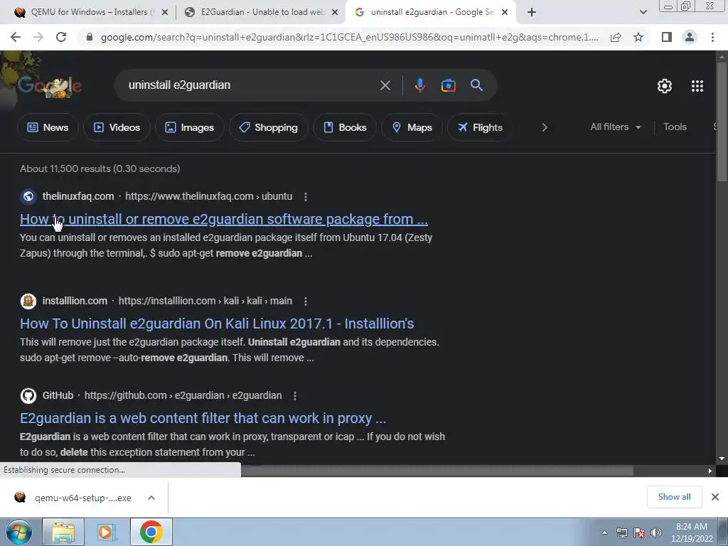Open the All filters dropdown

[x=615, y=127]
